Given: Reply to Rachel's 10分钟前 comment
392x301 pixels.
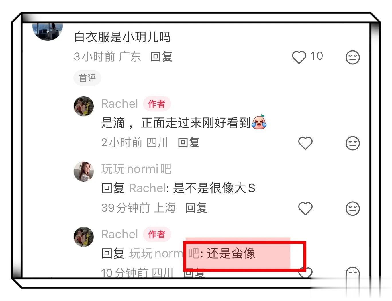Looking at the screenshot, I should (194, 273).
